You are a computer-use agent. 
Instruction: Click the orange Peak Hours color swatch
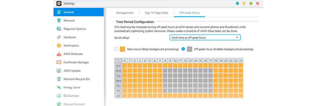[122, 49]
